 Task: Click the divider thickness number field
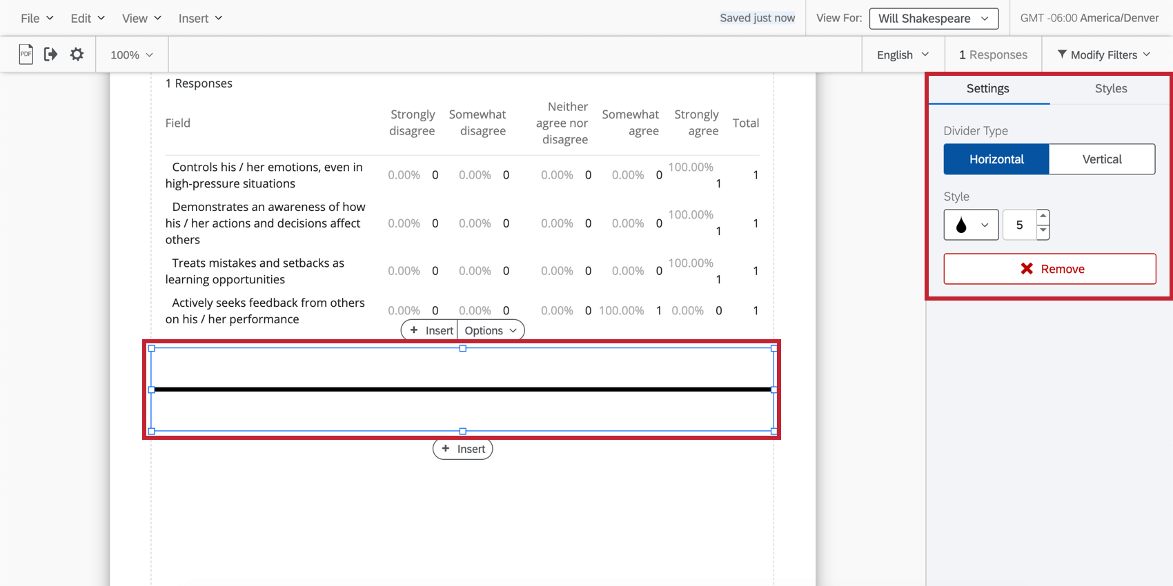pyautogui.click(x=1019, y=225)
